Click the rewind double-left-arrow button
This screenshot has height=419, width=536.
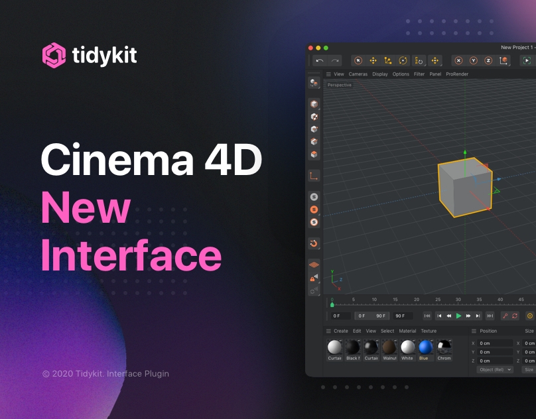[449, 316]
